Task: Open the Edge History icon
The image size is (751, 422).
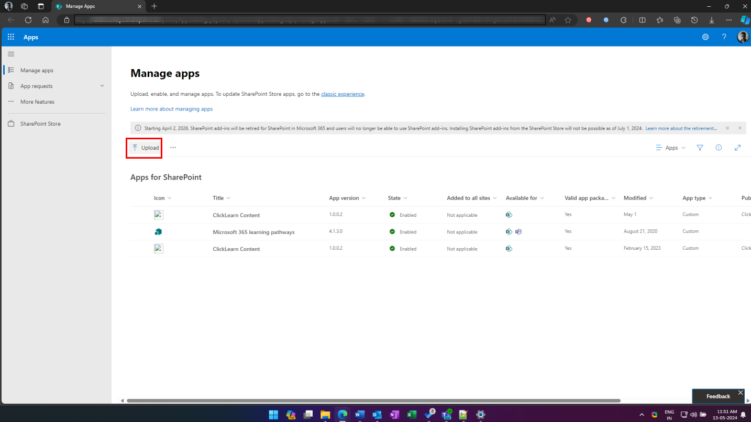Action: pyautogui.click(x=694, y=20)
